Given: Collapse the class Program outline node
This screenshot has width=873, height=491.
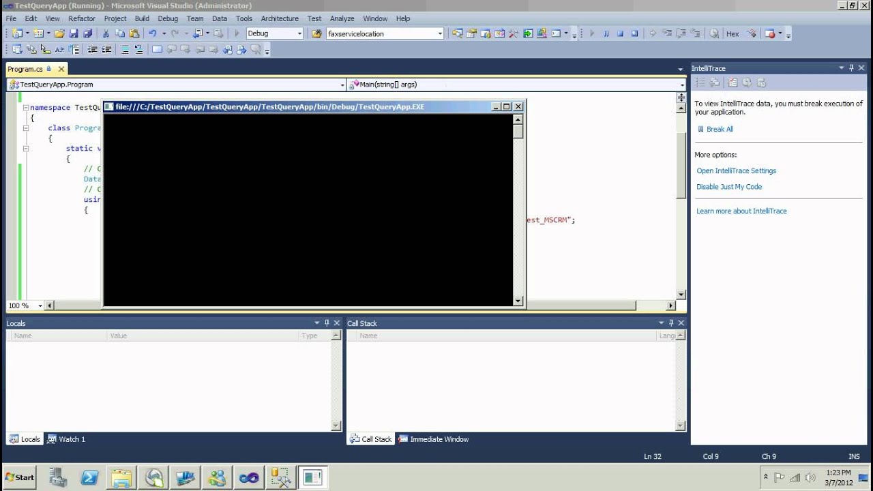Looking at the screenshot, I should pyautogui.click(x=25, y=128).
